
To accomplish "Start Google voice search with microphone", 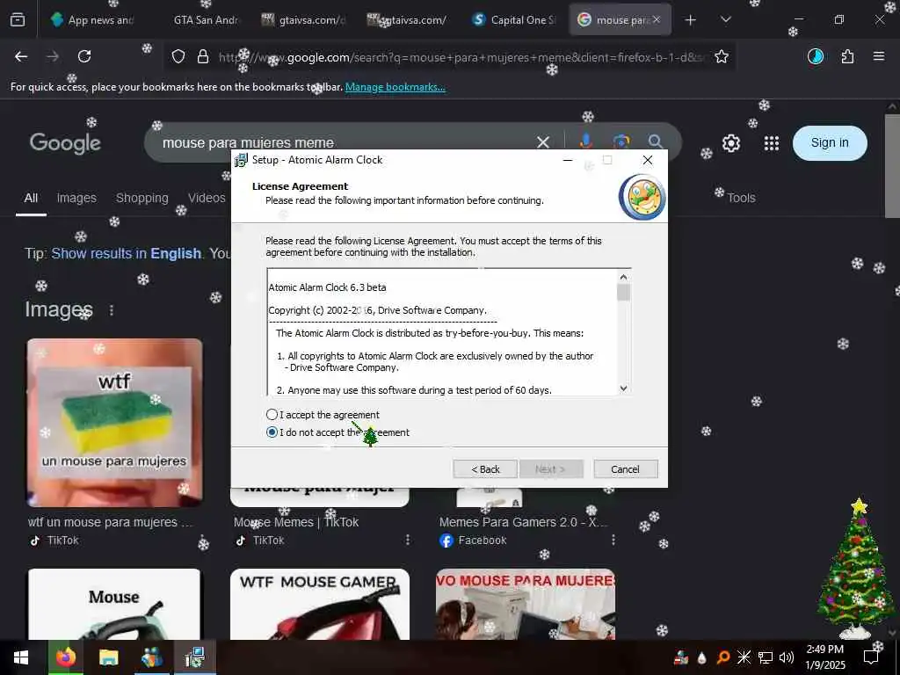I will tap(585, 141).
